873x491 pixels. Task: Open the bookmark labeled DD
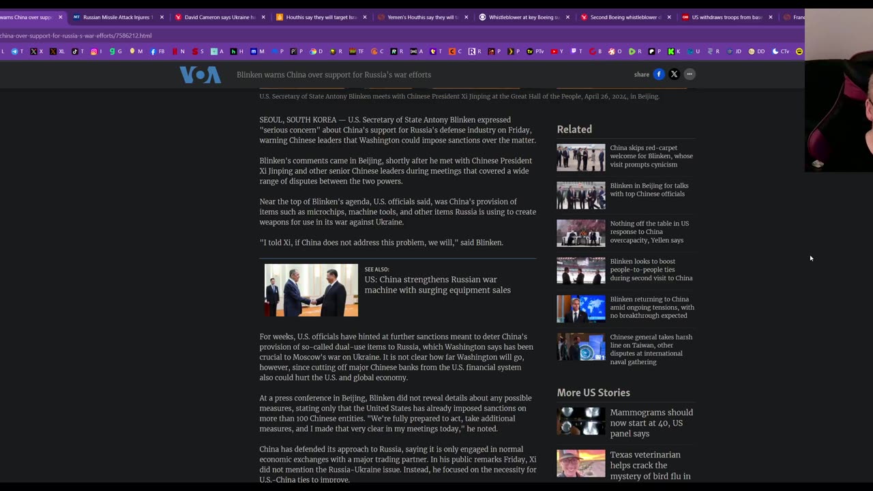756,51
